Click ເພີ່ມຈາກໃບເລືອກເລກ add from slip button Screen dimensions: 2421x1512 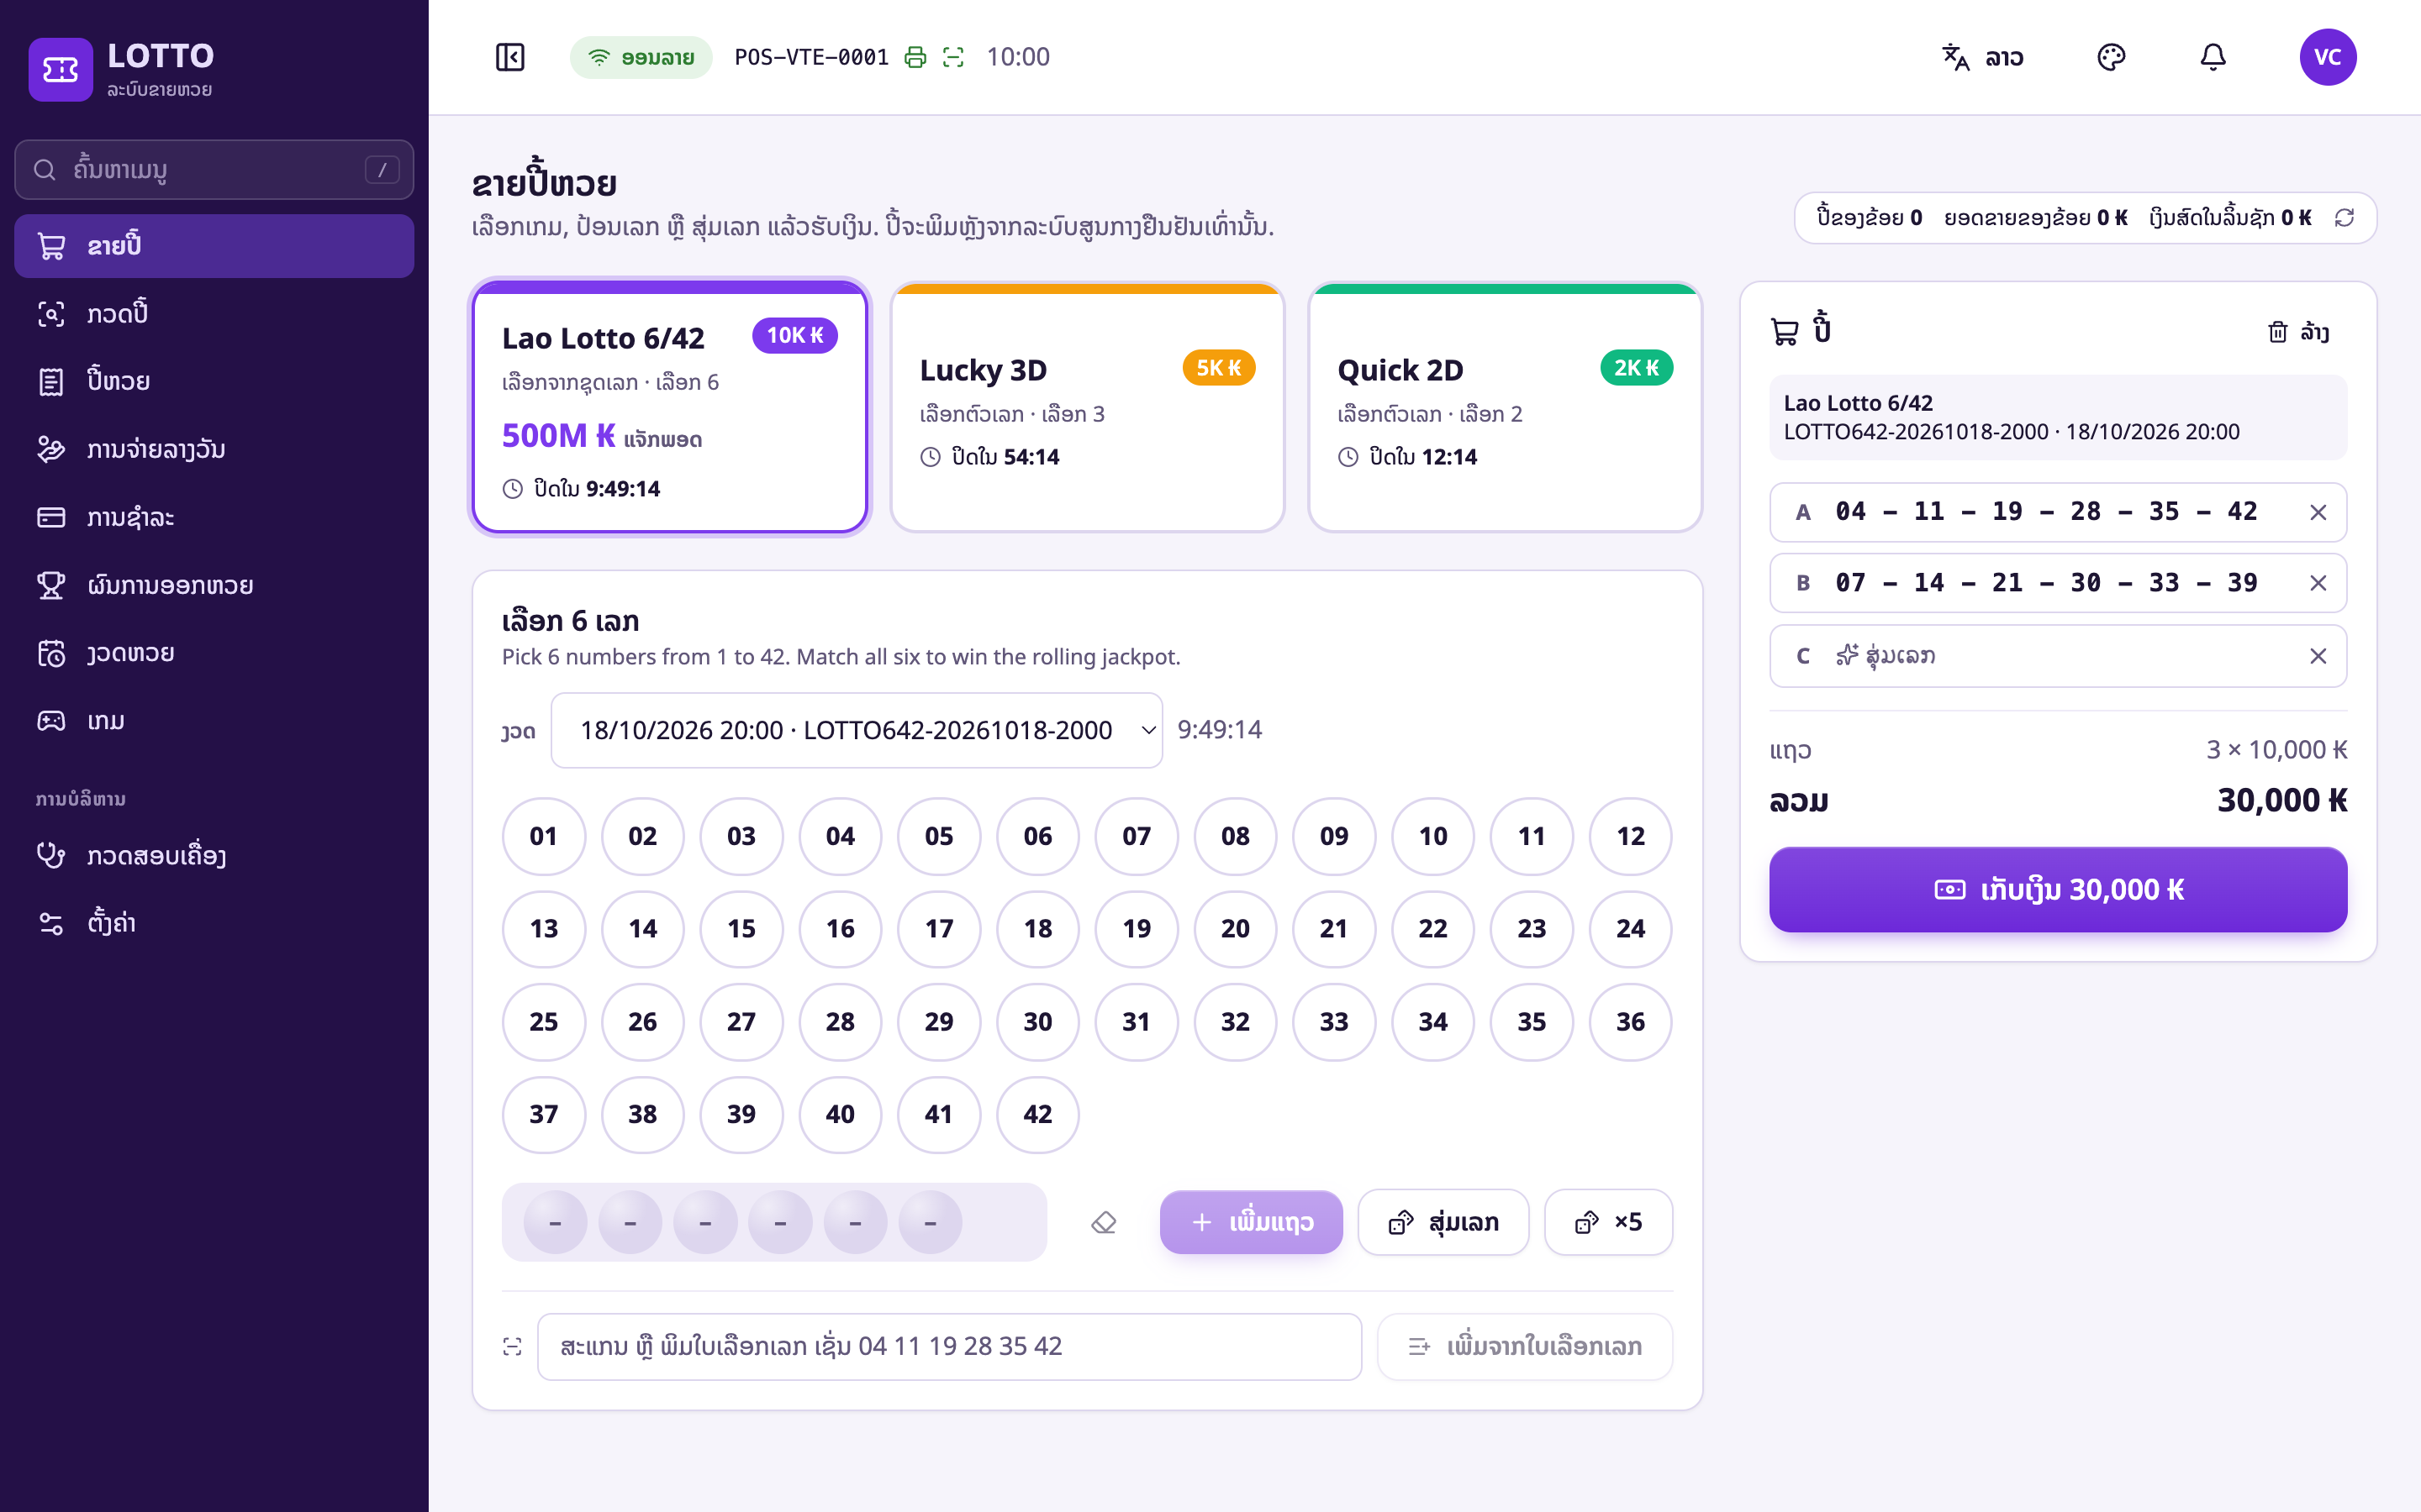click(x=1523, y=1347)
